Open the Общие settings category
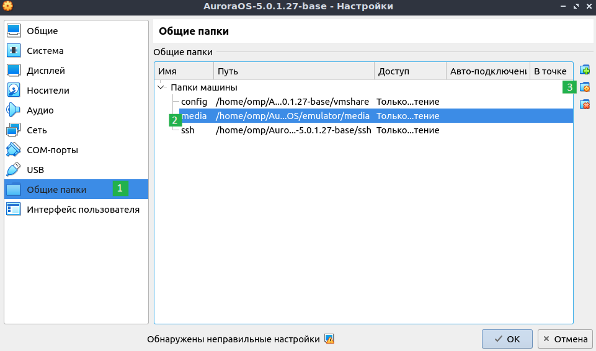 pyautogui.click(x=76, y=31)
